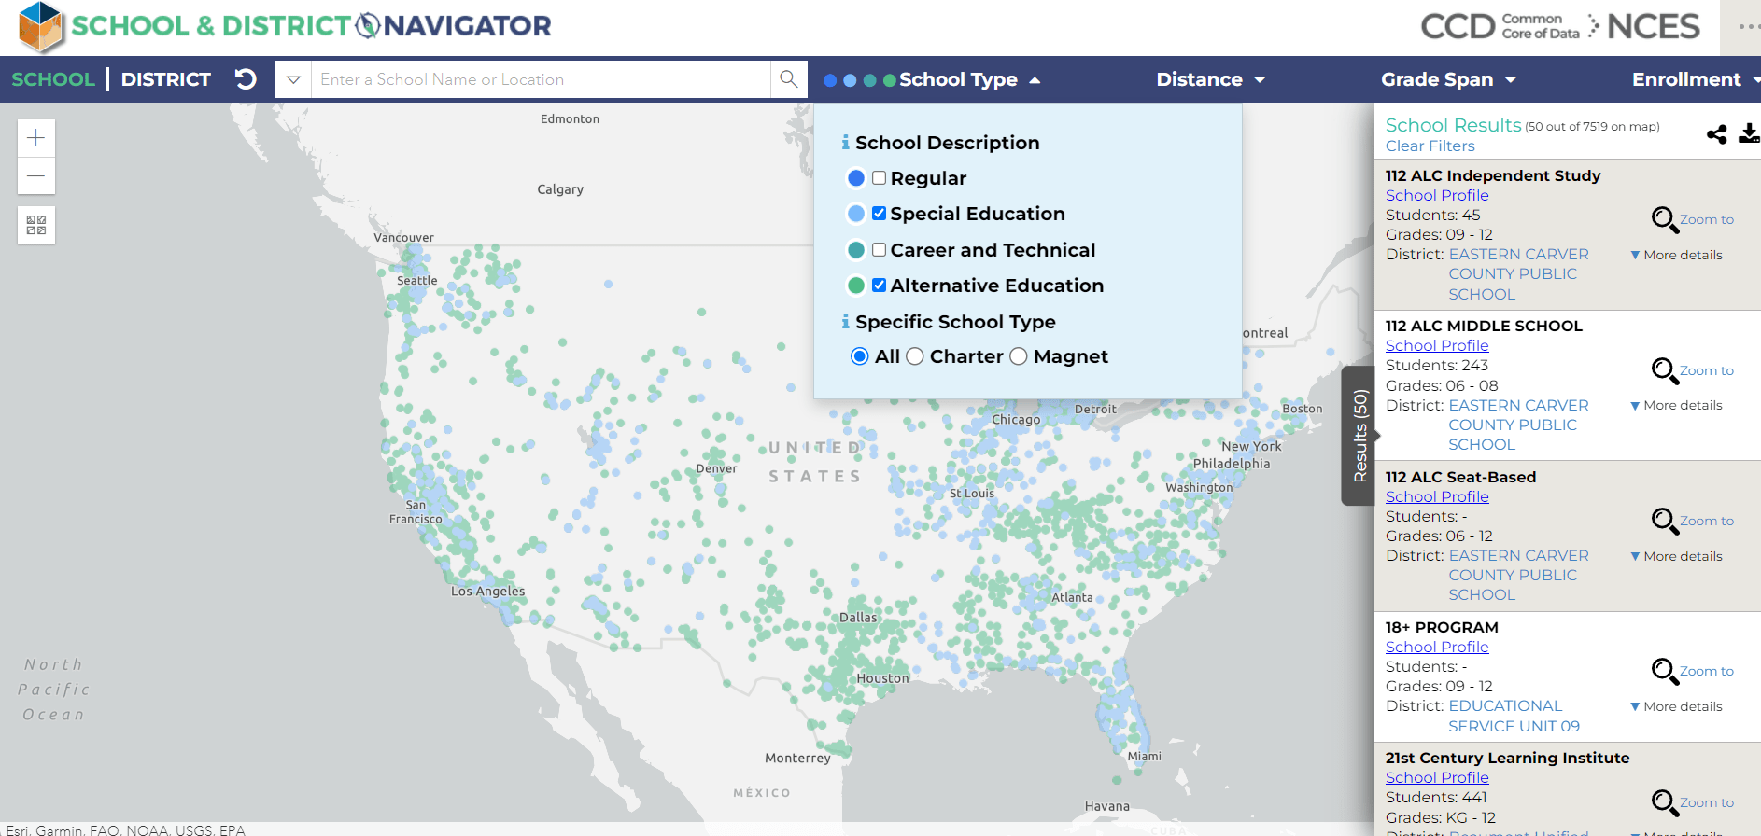The width and height of the screenshot is (1761, 836).
Task: Open district link under 112 ALC MIDDLE SCHOOL
Action: coord(1518,425)
